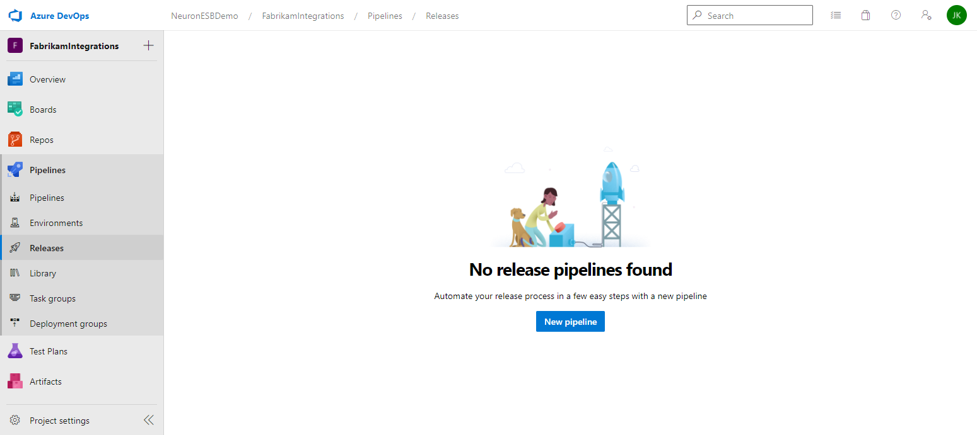Click the 'Automate your release process' description text
Image resolution: width=977 pixels, height=435 pixels.
pos(570,296)
